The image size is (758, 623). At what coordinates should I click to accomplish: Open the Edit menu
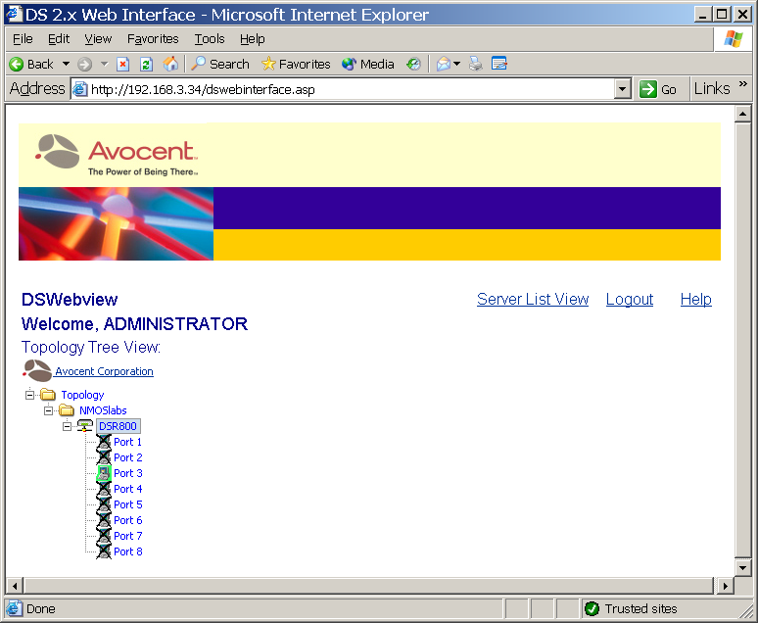[x=59, y=39]
